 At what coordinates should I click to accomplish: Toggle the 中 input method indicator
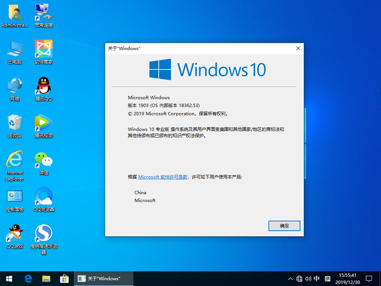pos(317,278)
